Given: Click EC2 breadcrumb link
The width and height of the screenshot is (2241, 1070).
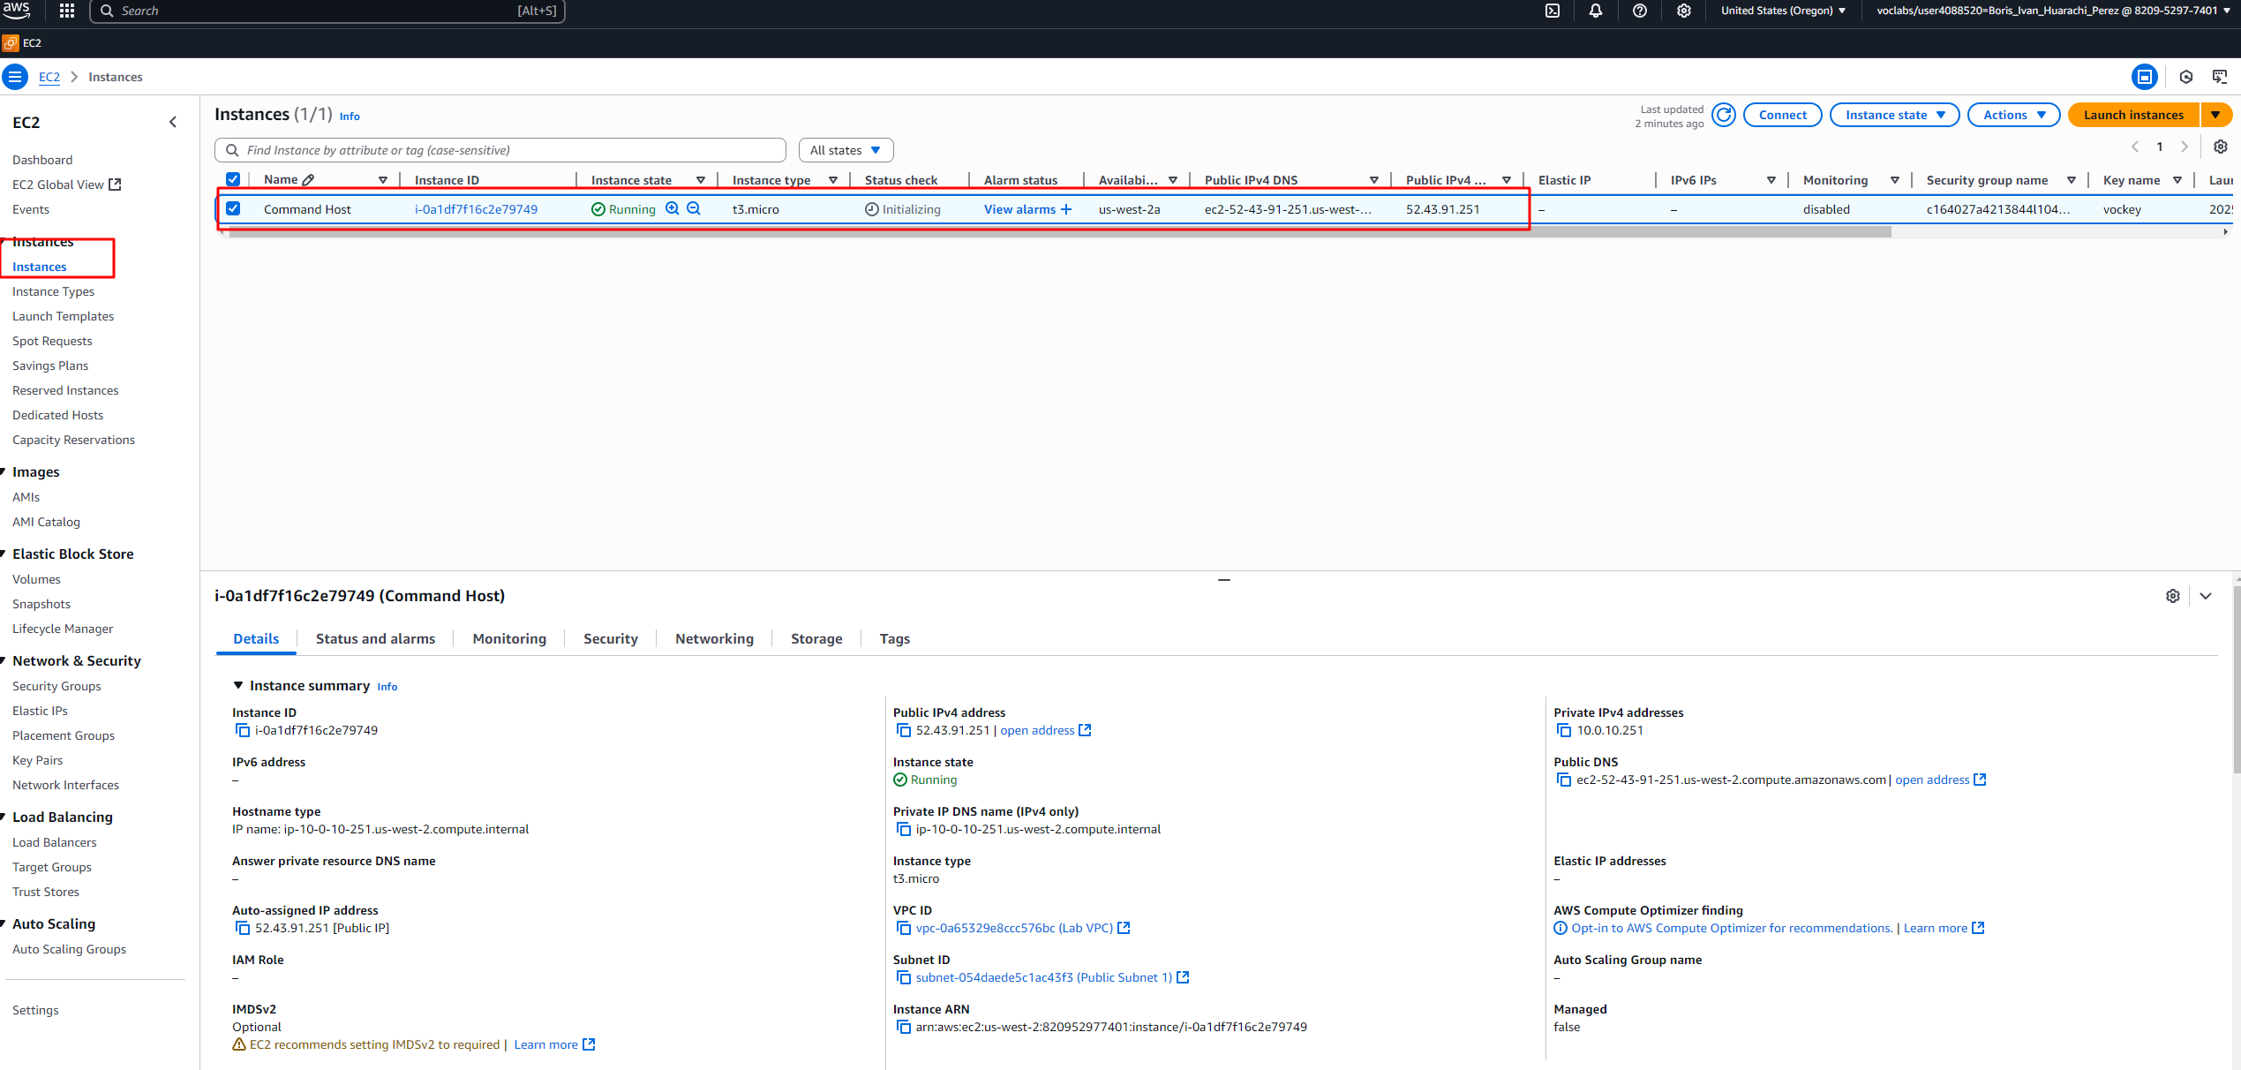Looking at the screenshot, I should tap(49, 77).
